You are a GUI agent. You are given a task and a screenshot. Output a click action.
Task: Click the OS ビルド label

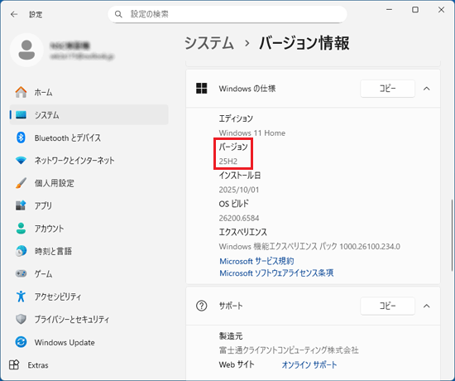pyautogui.click(x=234, y=204)
